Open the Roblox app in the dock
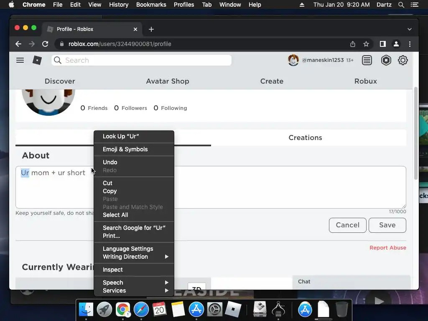This screenshot has height=321, width=428. (233, 309)
